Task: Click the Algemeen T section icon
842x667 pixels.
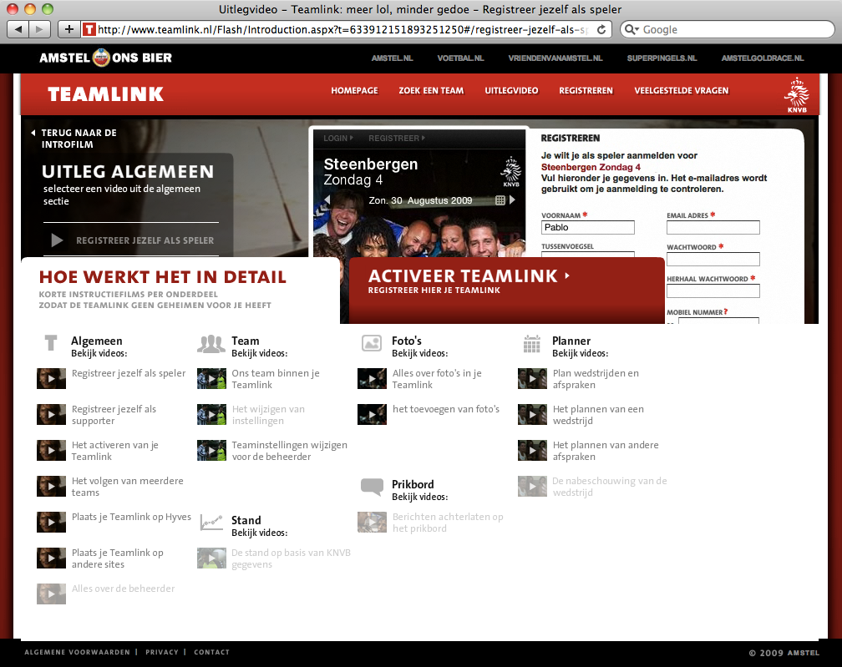Action: click(51, 343)
